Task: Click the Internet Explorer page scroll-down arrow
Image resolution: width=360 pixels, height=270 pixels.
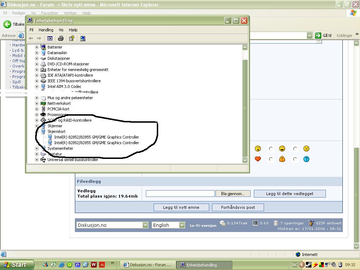Action: click(x=356, y=246)
